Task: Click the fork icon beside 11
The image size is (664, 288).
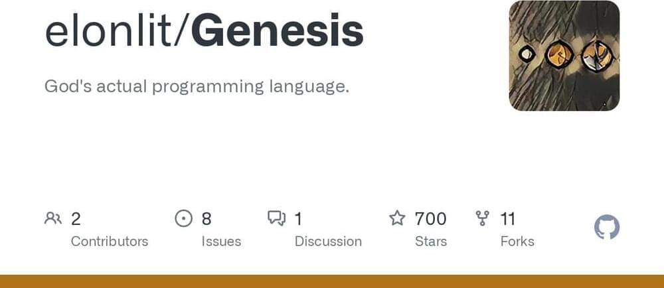Action: tap(483, 218)
